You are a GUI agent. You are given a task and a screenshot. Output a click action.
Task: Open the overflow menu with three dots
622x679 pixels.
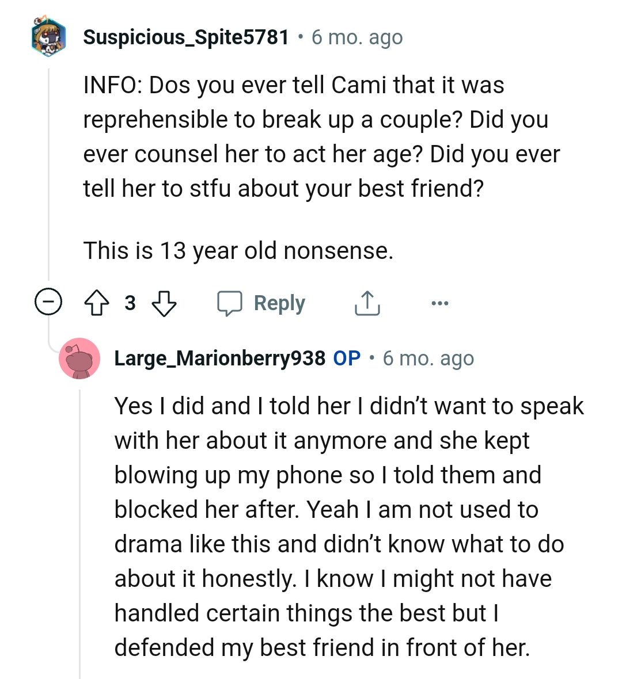coord(440,303)
